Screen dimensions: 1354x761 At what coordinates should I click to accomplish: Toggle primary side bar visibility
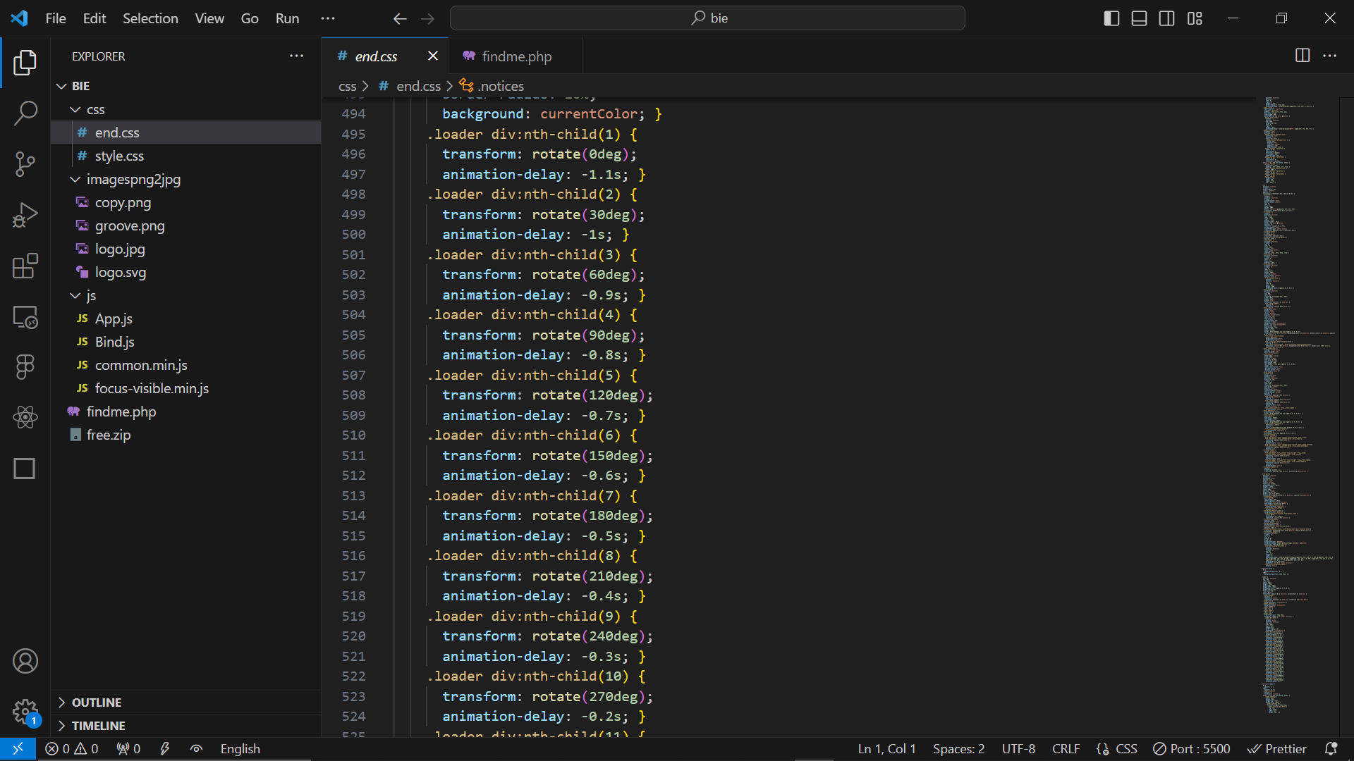tap(1111, 18)
